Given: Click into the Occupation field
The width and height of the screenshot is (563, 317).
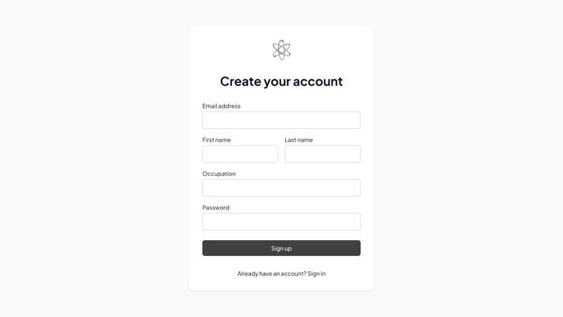Looking at the screenshot, I should pyautogui.click(x=281, y=188).
